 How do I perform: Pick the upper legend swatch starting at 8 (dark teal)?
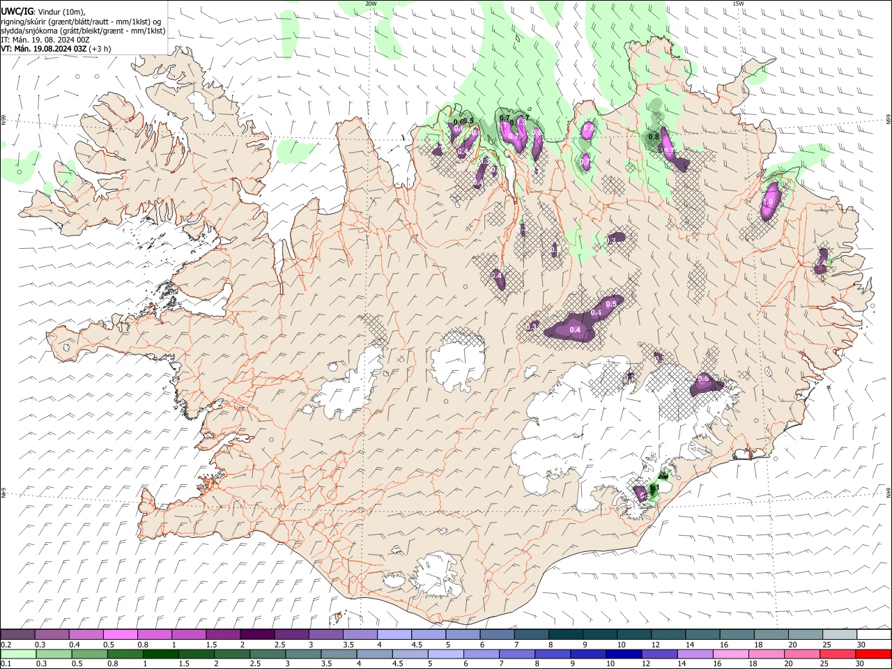[565, 634]
